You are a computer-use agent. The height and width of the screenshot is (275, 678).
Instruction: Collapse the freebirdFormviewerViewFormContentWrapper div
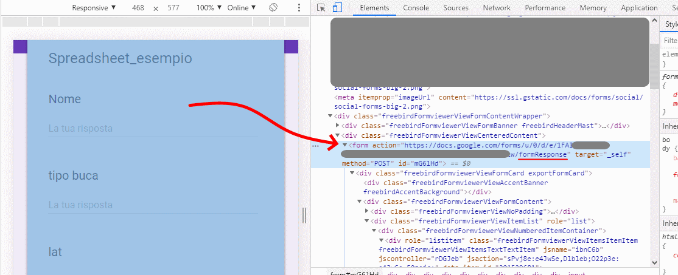pyautogui.click(x=330, y=116)
